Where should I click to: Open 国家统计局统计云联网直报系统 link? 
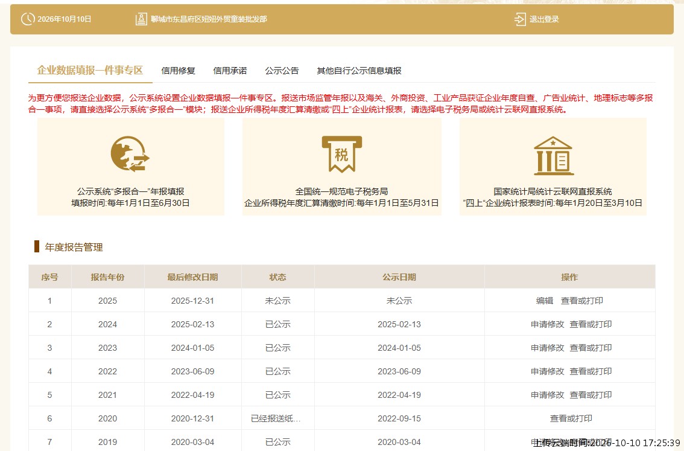[553, 191]
